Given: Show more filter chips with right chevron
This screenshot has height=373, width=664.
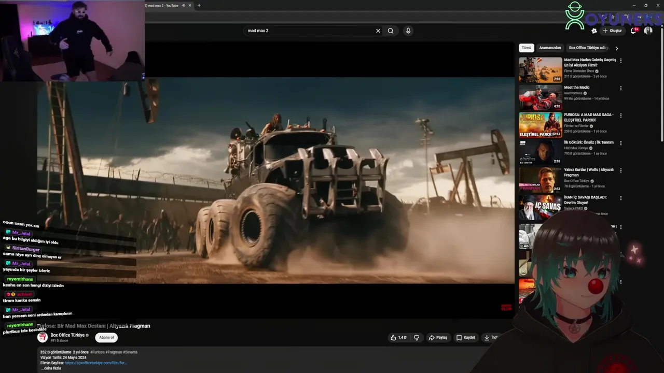Looking at the screenshot, I should point(616,48).
